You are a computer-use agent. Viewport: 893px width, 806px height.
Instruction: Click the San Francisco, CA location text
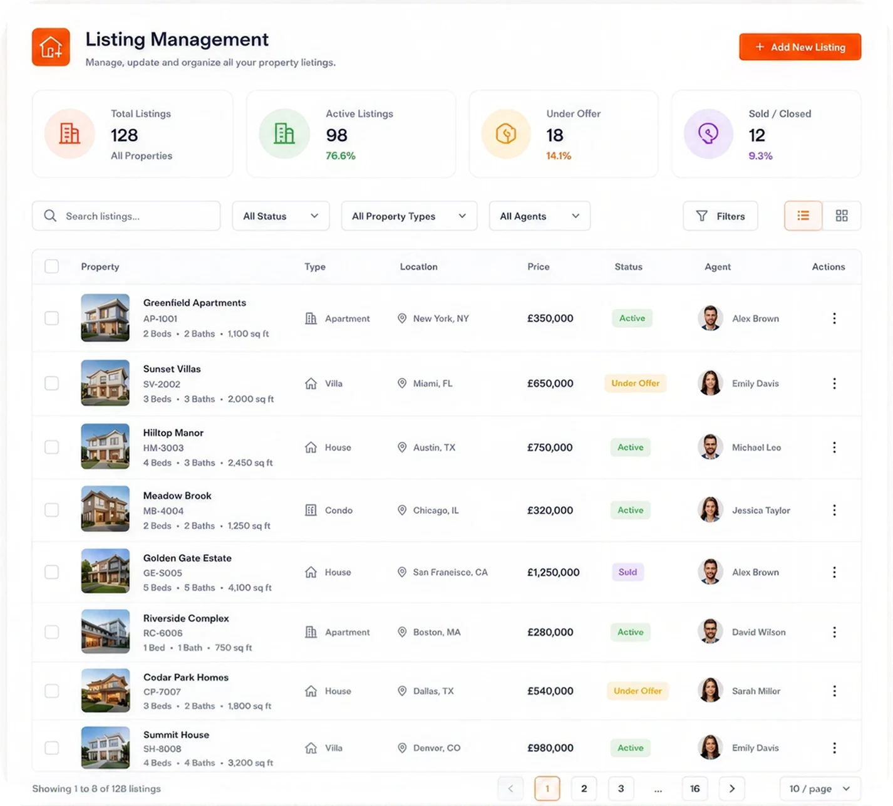pos(450,572)
